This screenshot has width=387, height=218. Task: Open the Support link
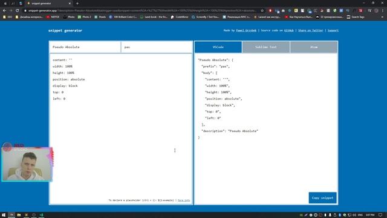[333, 30]
